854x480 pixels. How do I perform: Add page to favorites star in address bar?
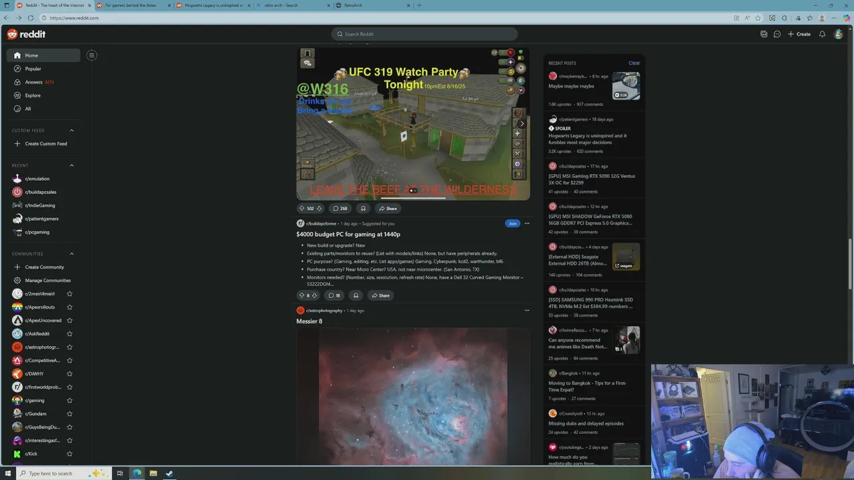pyautogui.click(x=759, y=18)
